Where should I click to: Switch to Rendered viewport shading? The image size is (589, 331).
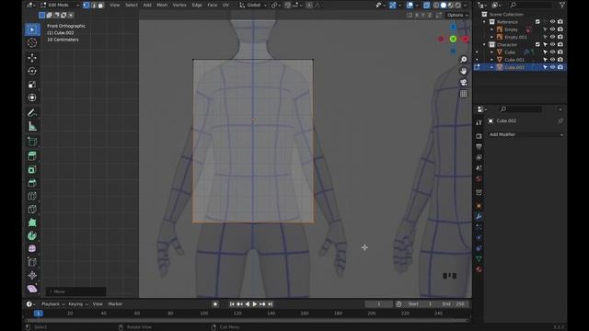tap(458, 5)
